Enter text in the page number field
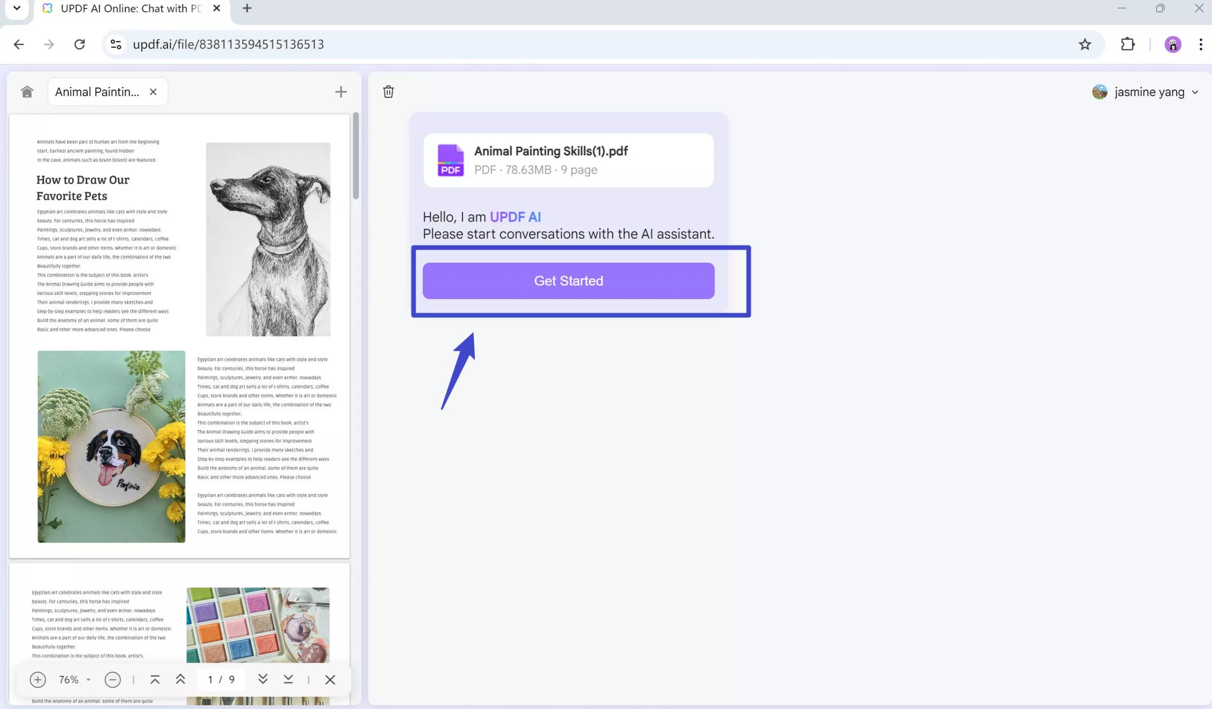This screenshot has width=1212, height=709. click(x=221, y=679)
